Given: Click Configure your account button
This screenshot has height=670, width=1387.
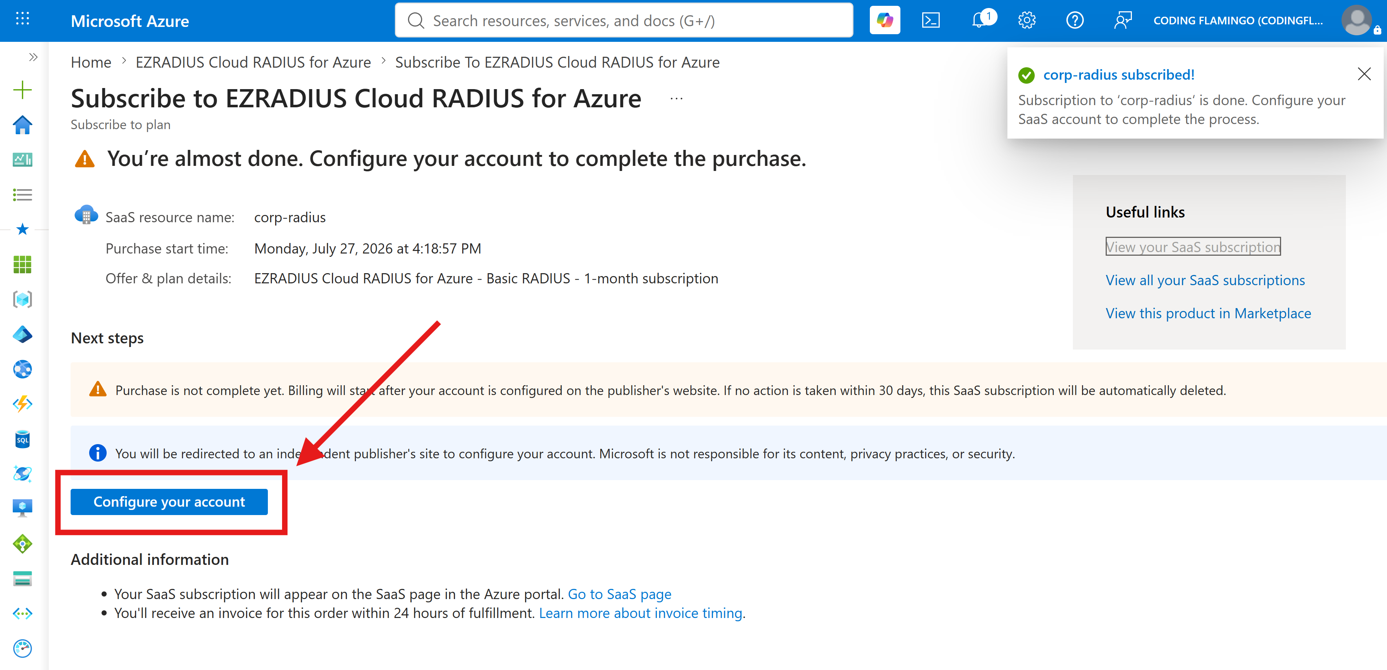Looking at the screenshot, I should click(x=169, y=502).
